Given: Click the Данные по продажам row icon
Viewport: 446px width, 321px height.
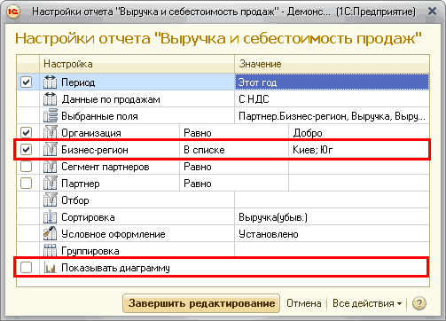Looking at the screenshot, I should click(50, 99).
